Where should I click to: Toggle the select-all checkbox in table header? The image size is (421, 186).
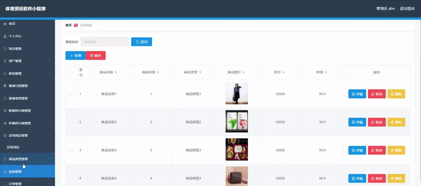tap(71, 72)
